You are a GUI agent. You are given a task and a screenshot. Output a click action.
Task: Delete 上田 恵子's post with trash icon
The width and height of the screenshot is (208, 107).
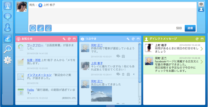(123, 74)
